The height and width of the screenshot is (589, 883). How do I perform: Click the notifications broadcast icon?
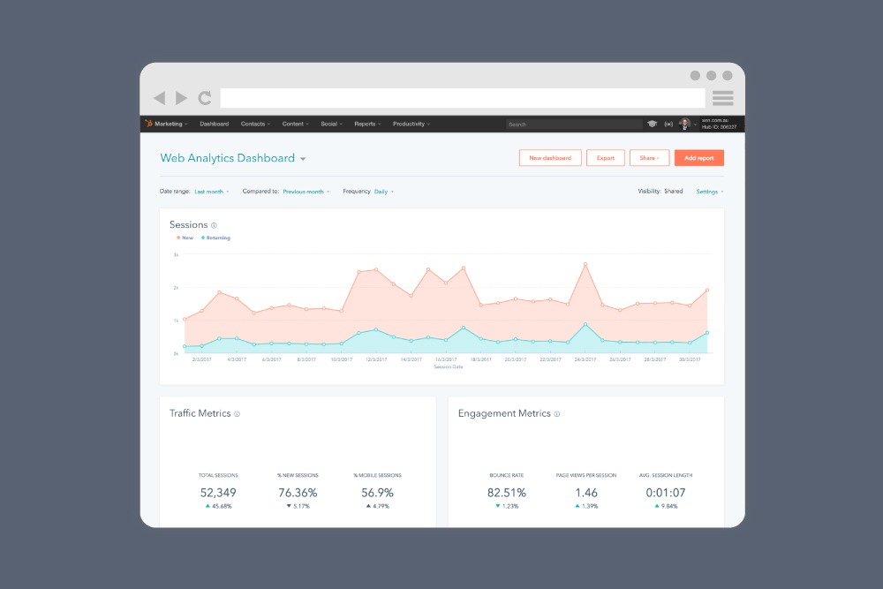[x=668, y=124]
